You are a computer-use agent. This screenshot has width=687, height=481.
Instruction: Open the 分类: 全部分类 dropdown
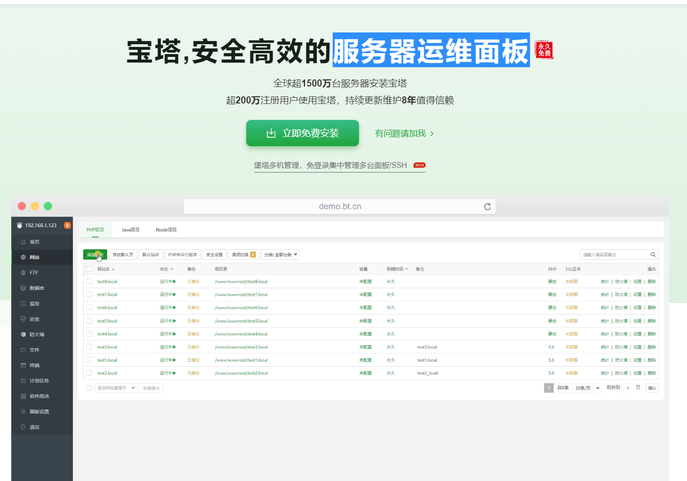tap(281, 254)
